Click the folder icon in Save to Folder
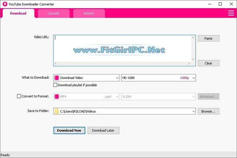Image resolution: width=237 pixels, height=158 pixels. pyautogui.click(x=57, y=111)
